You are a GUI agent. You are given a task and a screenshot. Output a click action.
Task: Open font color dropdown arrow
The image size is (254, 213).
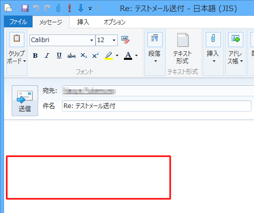pos(137,55)
